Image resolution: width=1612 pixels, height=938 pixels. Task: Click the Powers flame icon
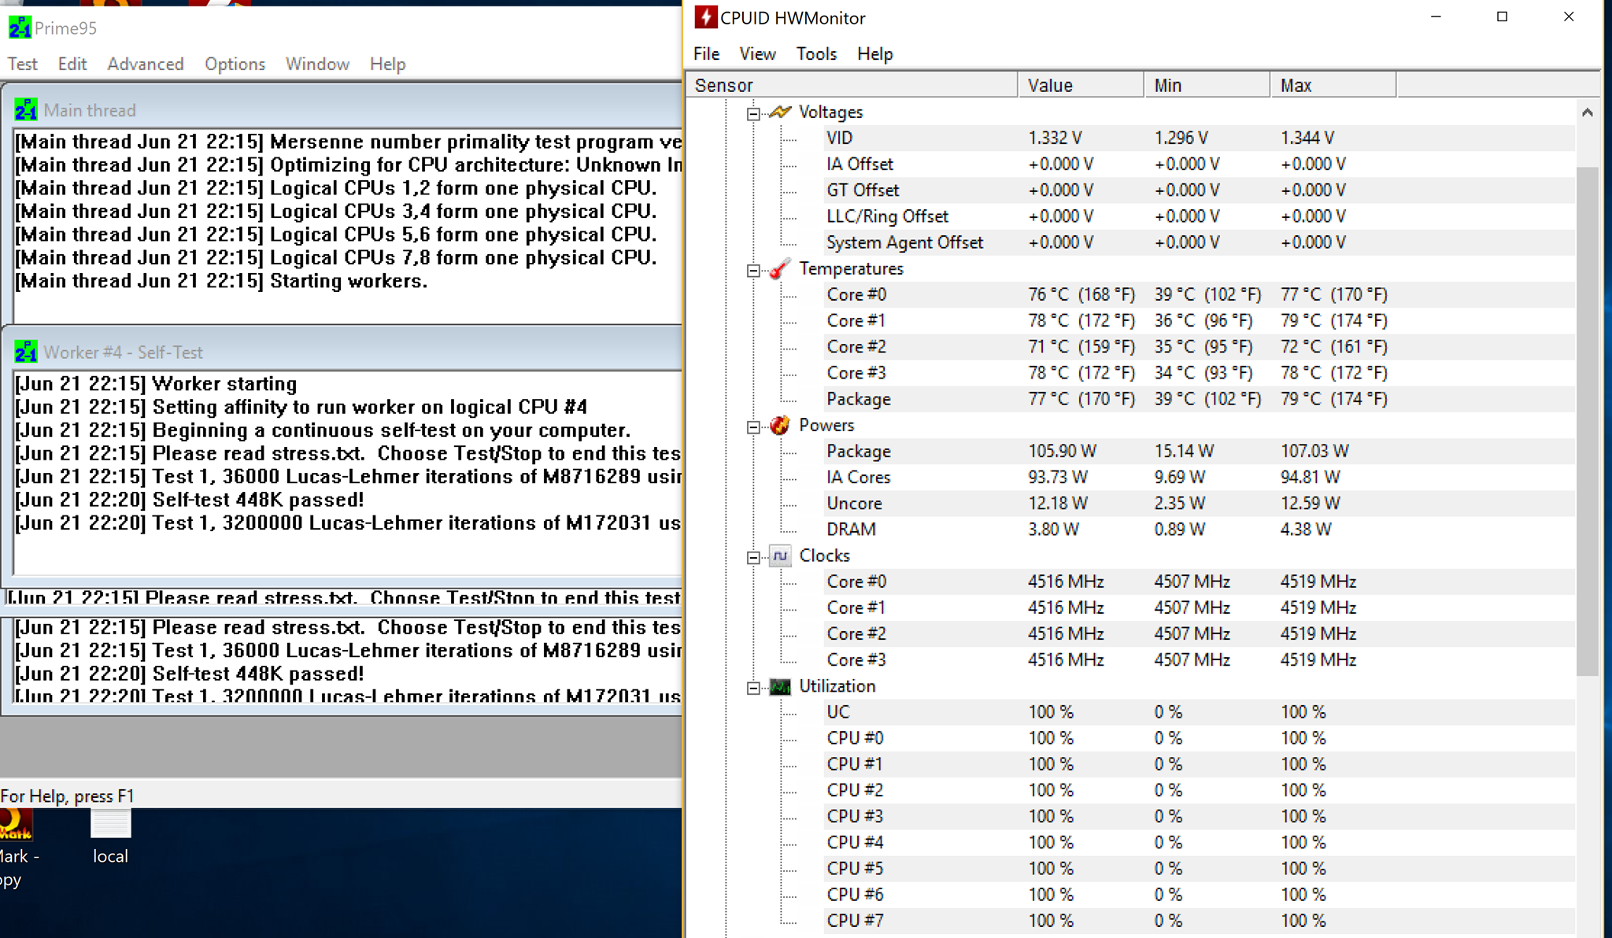pyautogui.click(x=780, y=425)
